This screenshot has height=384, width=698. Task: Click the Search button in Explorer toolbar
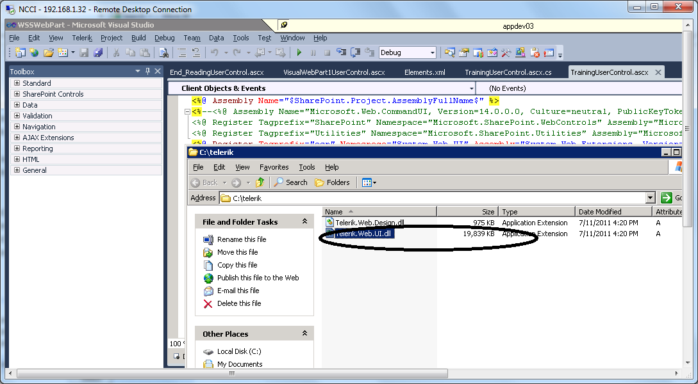pyautogui.click(x=291, y=182)
